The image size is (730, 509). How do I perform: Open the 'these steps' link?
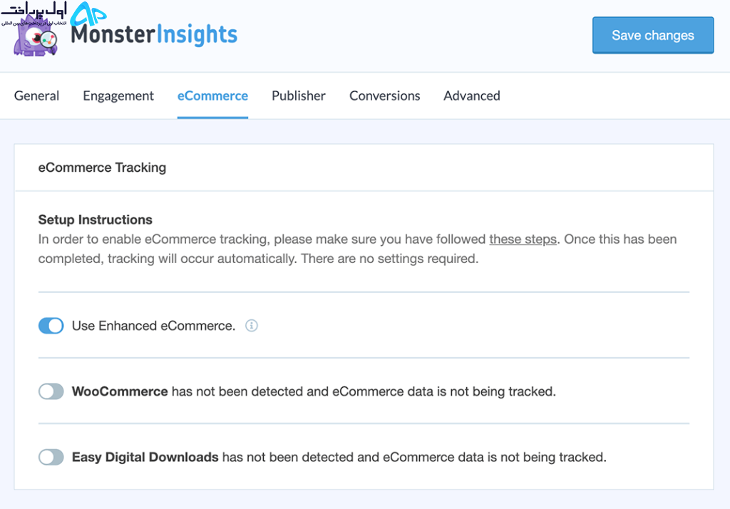[x=523, y=240]
